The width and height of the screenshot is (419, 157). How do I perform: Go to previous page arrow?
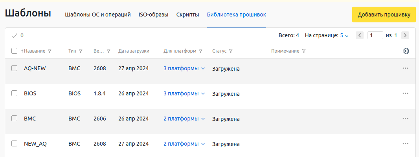[x=360, y=35]
